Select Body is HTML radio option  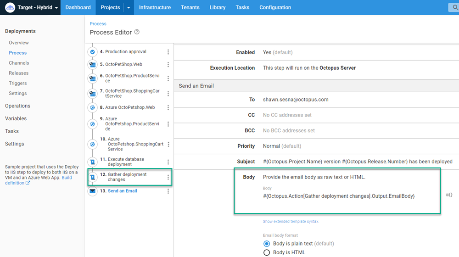pyautogui.click(x=267, y=252)
